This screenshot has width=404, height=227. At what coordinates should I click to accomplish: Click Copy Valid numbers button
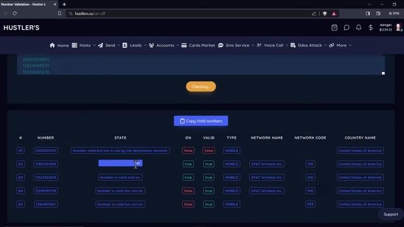(201, 121)
